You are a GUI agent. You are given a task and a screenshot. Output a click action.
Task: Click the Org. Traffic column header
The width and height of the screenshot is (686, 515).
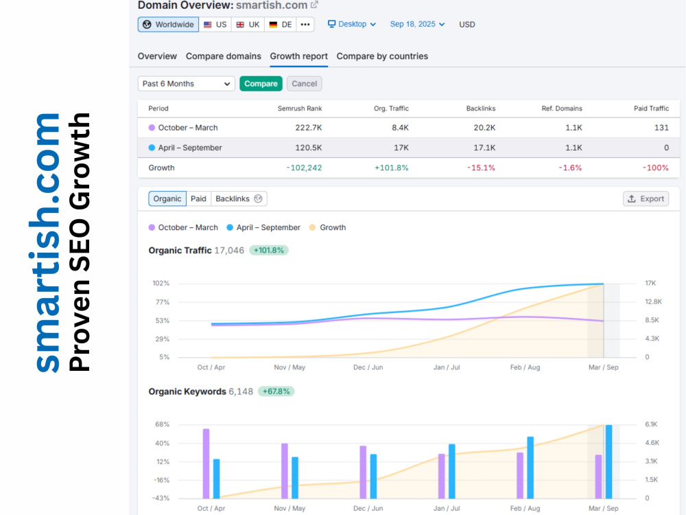coord(391,108)
